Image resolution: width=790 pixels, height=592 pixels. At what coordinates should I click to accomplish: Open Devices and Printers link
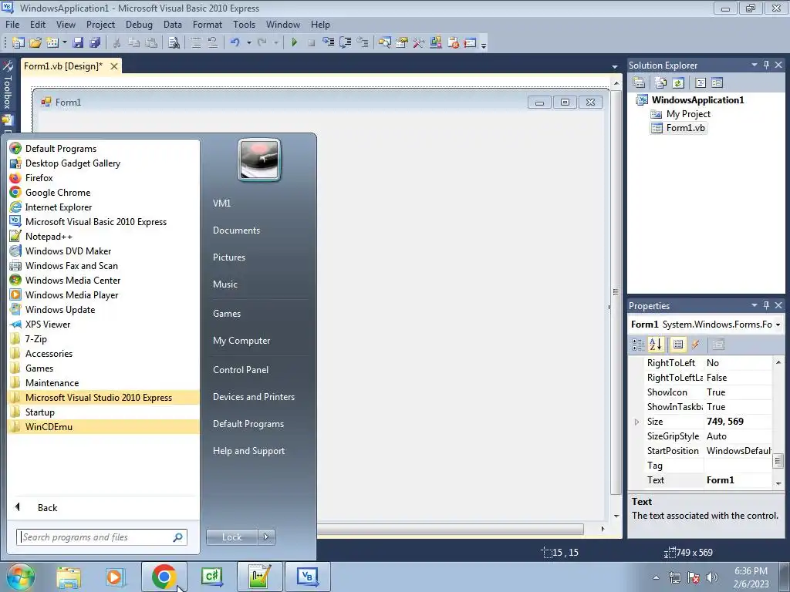[253, 397]
